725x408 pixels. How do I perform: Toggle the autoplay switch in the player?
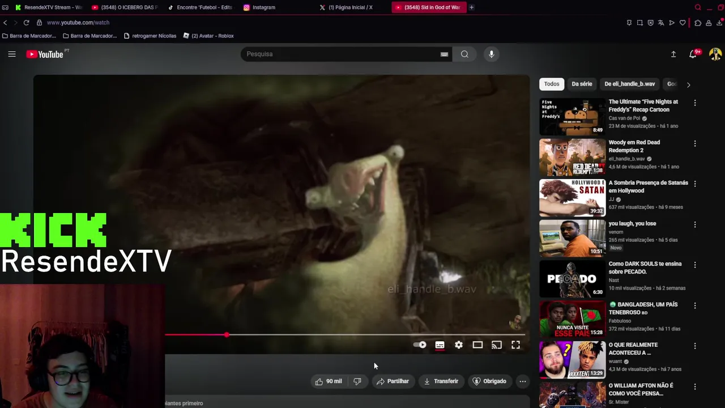point(420,345)
